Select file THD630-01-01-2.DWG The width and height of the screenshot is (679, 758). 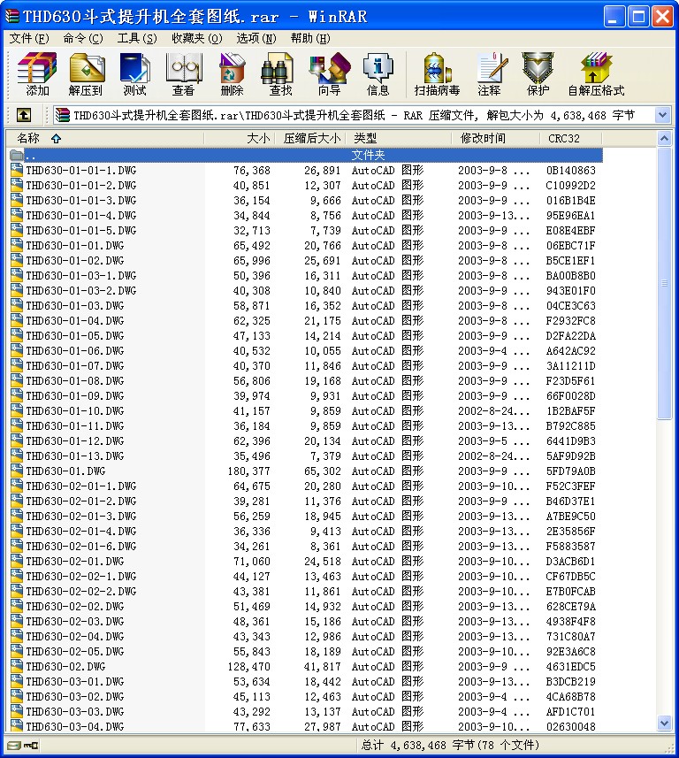pos(81,185)
